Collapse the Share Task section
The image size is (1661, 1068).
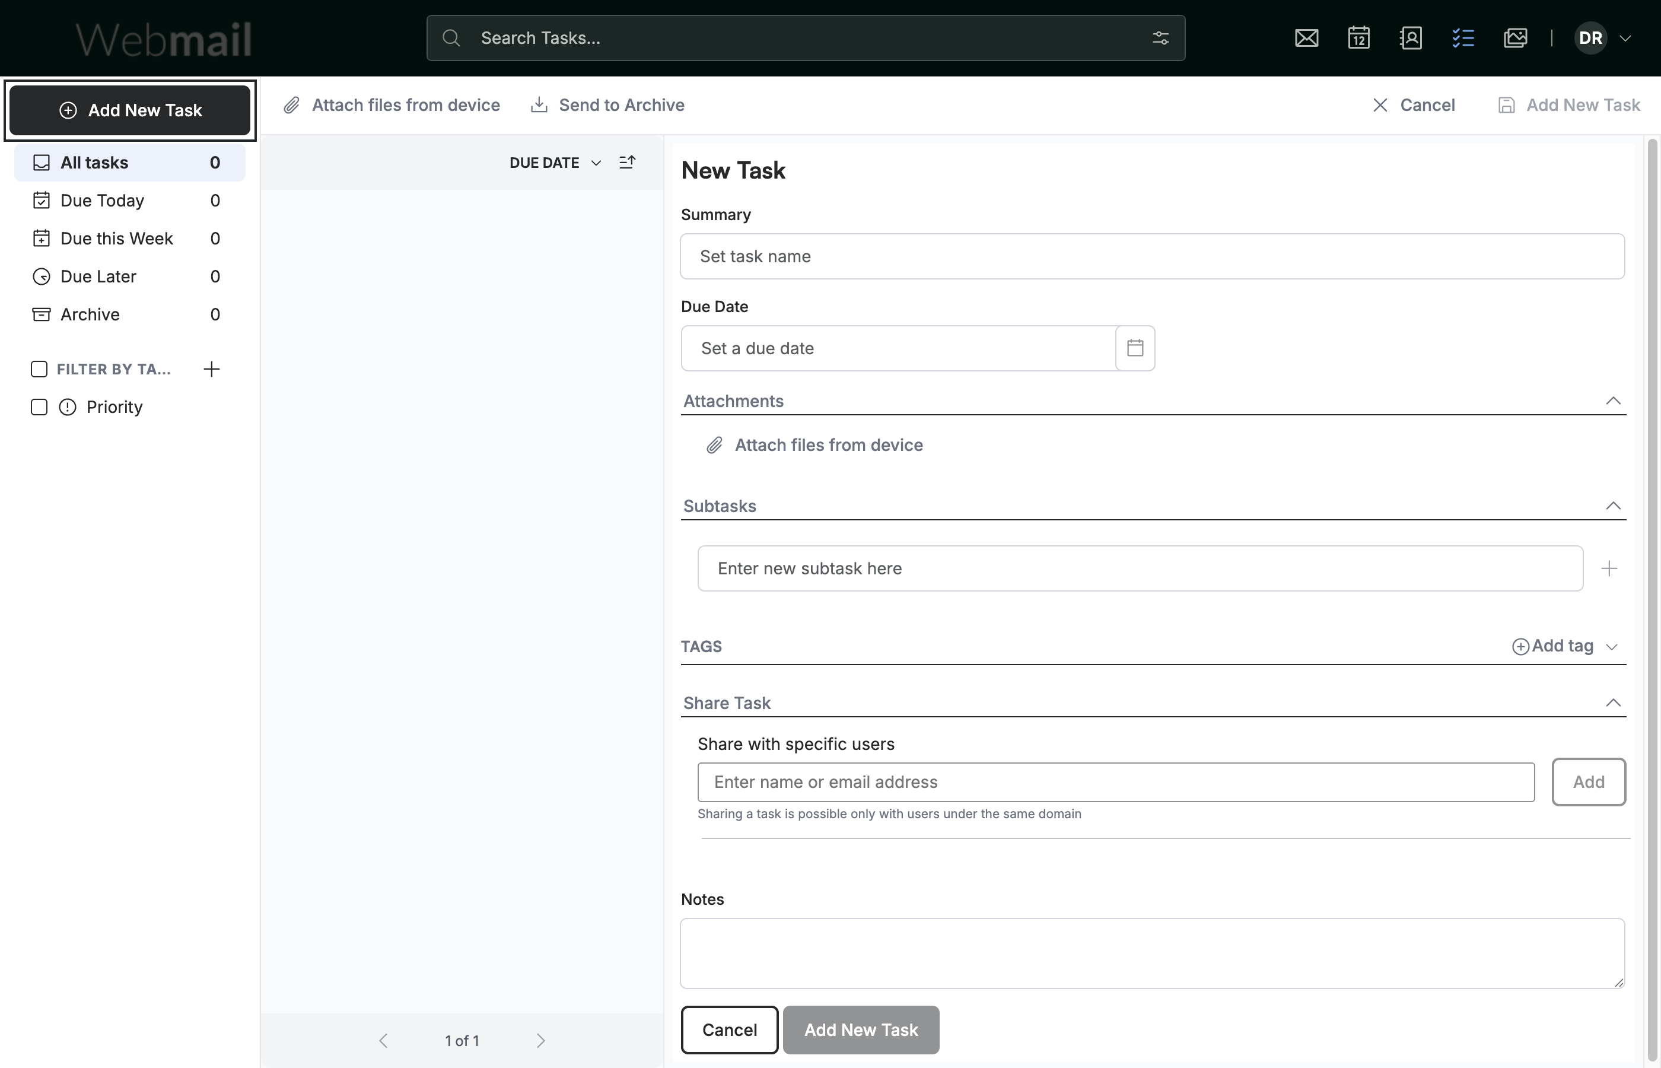pyautogui.click(x=1613, y=703)
